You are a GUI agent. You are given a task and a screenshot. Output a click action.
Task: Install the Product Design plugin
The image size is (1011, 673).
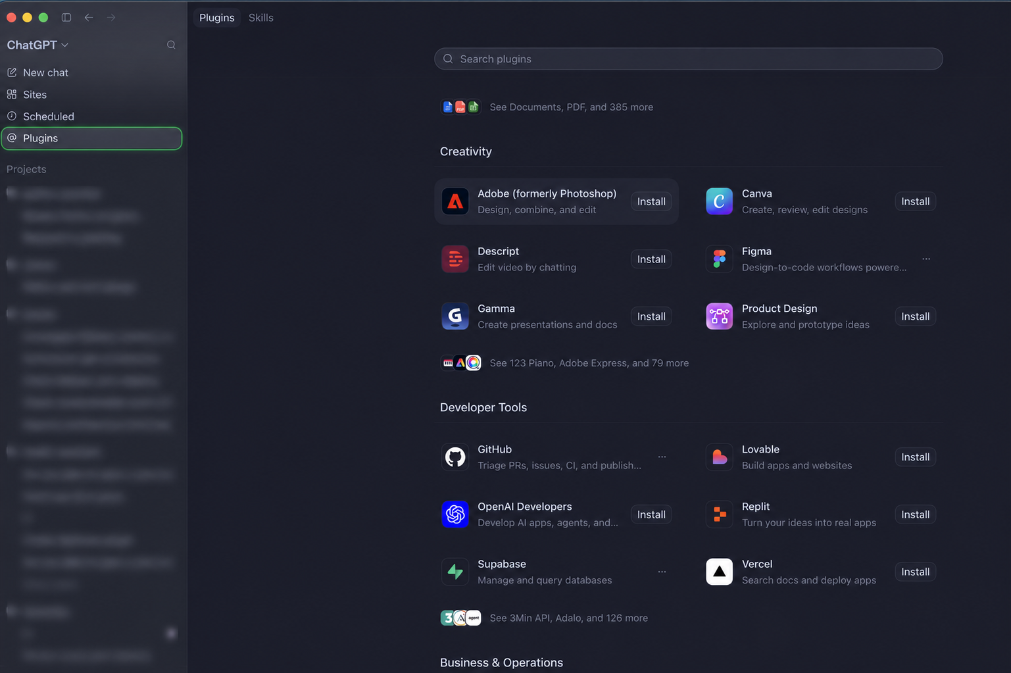click(x=915, y=316)
